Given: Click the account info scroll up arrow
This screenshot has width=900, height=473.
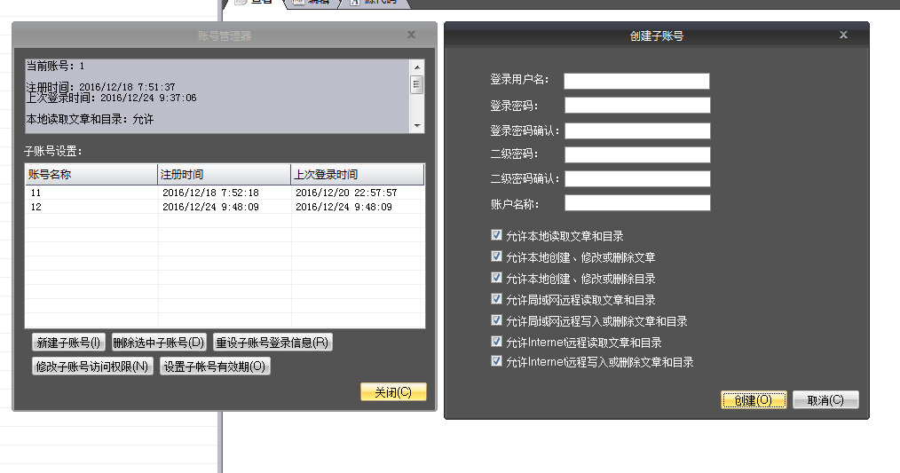Looking at the screenshot, I should (417, 67).
